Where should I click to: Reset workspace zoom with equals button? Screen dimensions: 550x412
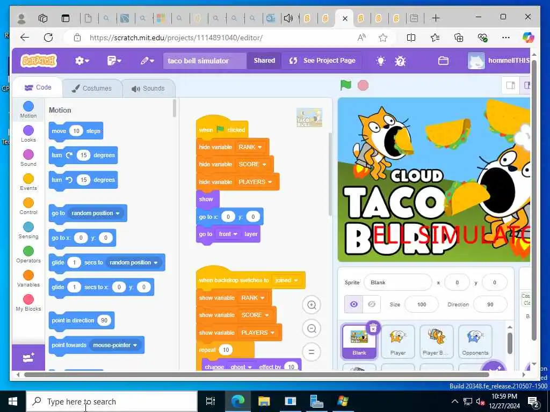pyautogui.click(x=312, y=352)
